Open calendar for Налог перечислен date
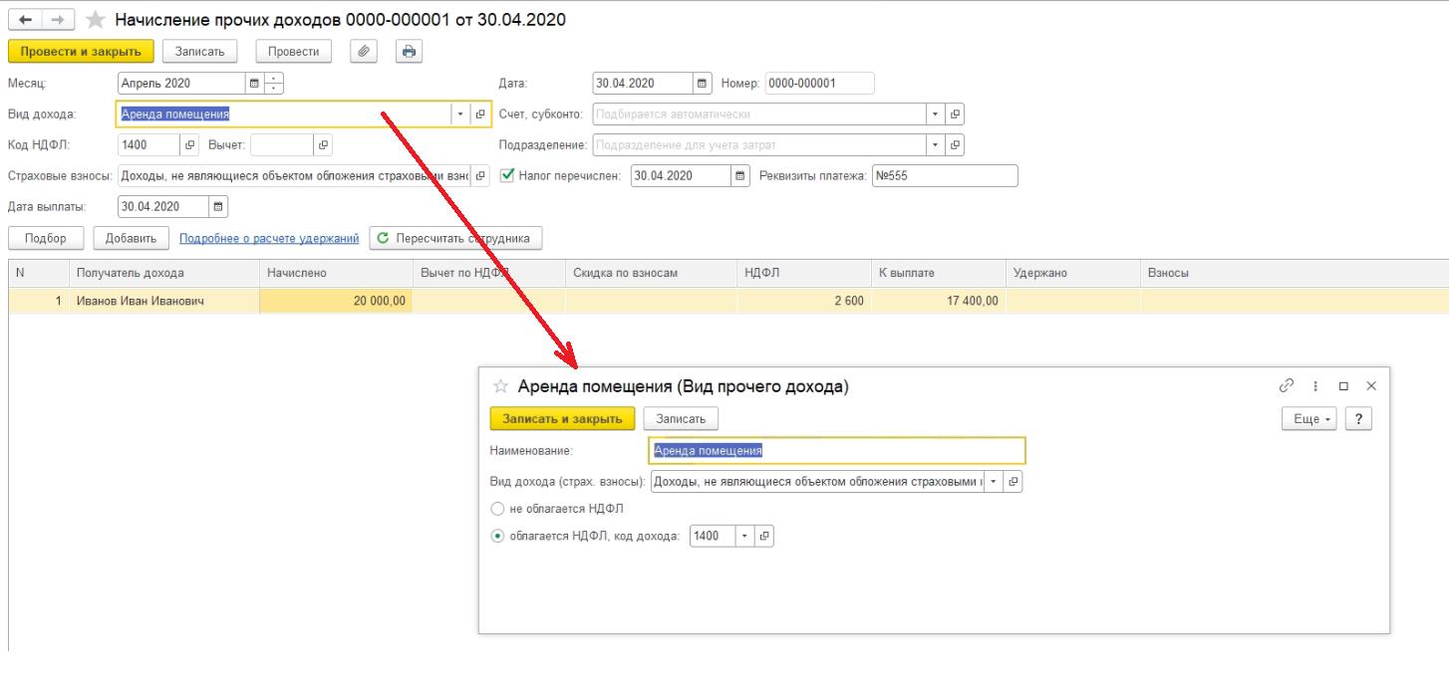The image size is (1449, 688). pos(739,176)
